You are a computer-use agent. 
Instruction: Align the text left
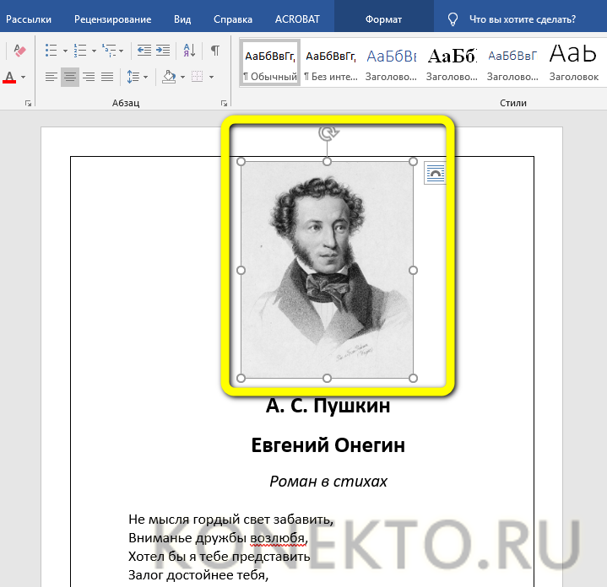click(x=51, y=77)
